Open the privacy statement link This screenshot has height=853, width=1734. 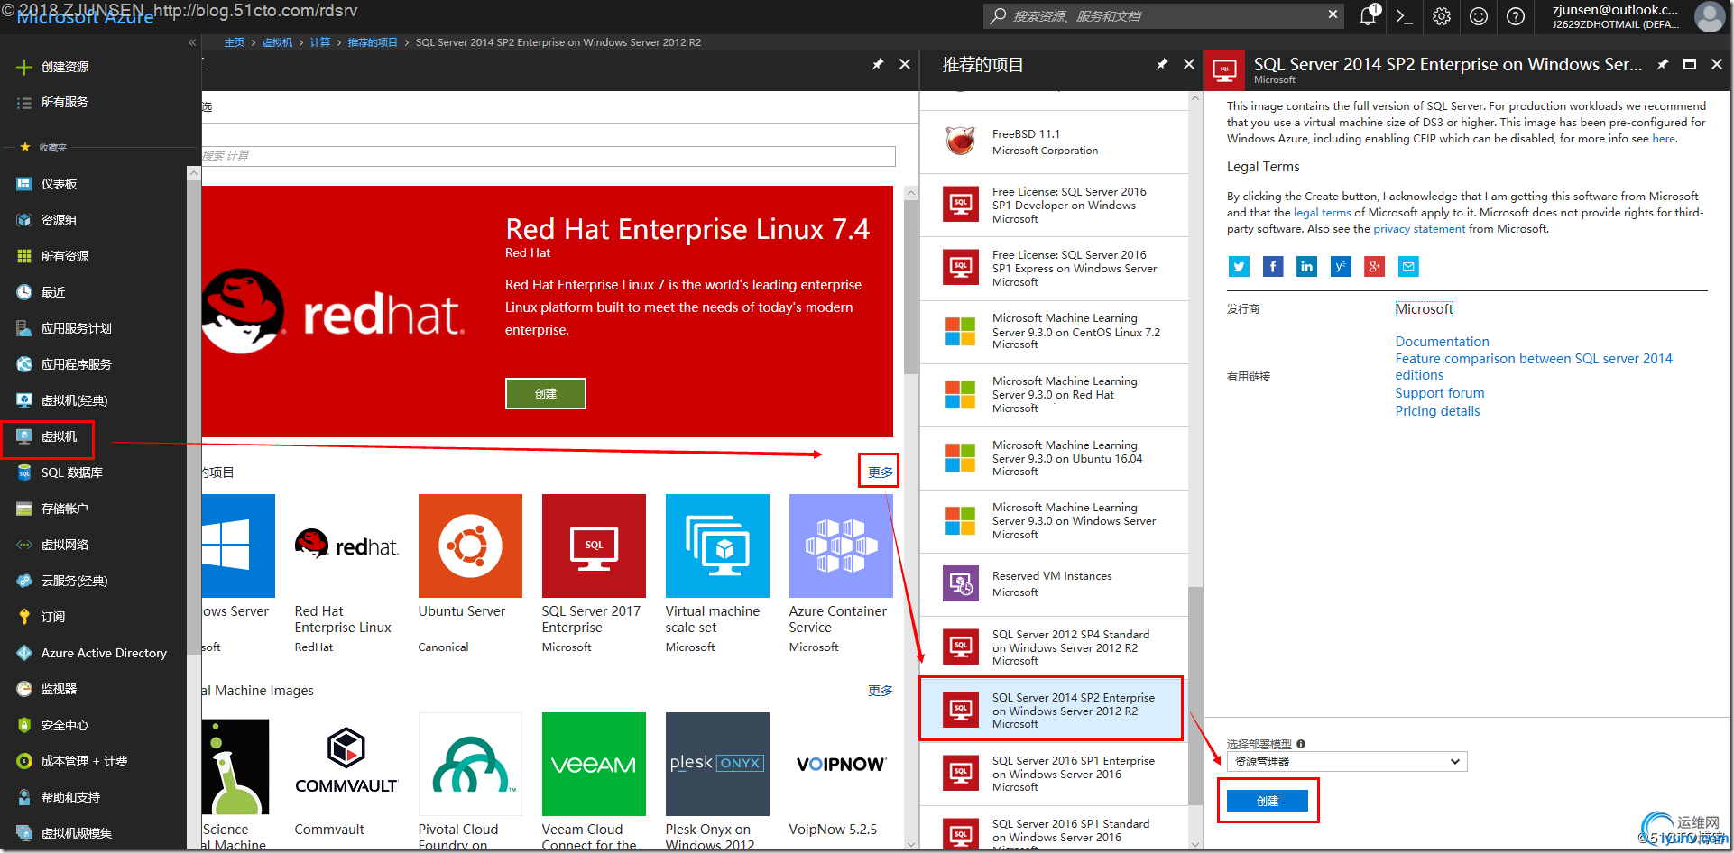click(x=1419, y=229)
